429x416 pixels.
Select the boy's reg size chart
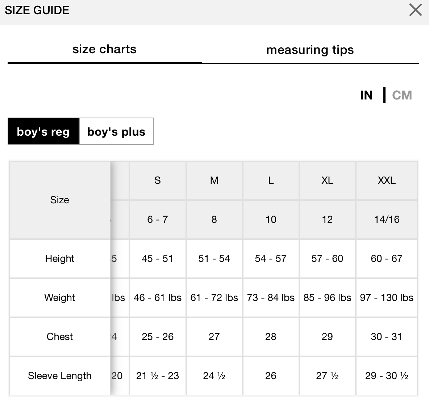[43, 132]
